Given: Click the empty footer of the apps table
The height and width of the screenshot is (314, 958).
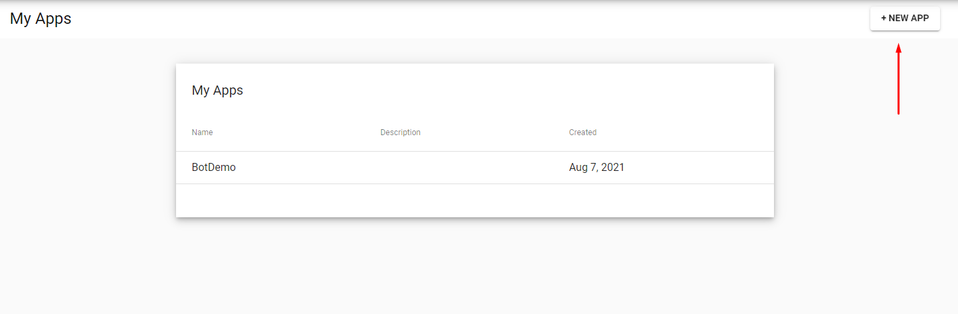Looking at the screenshot, I should click(x=475, y=201).
